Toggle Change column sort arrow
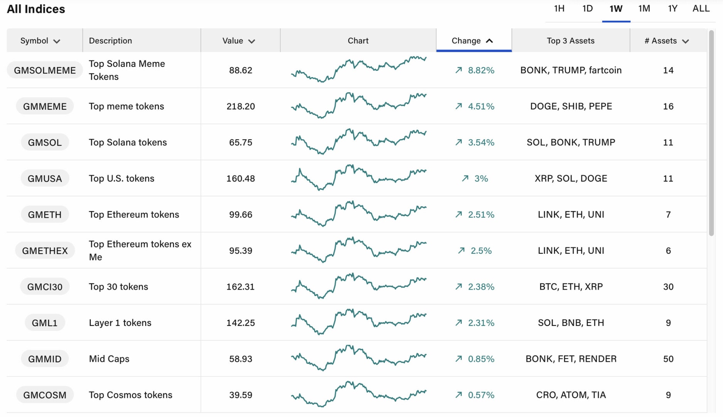 tap(489, 41)
